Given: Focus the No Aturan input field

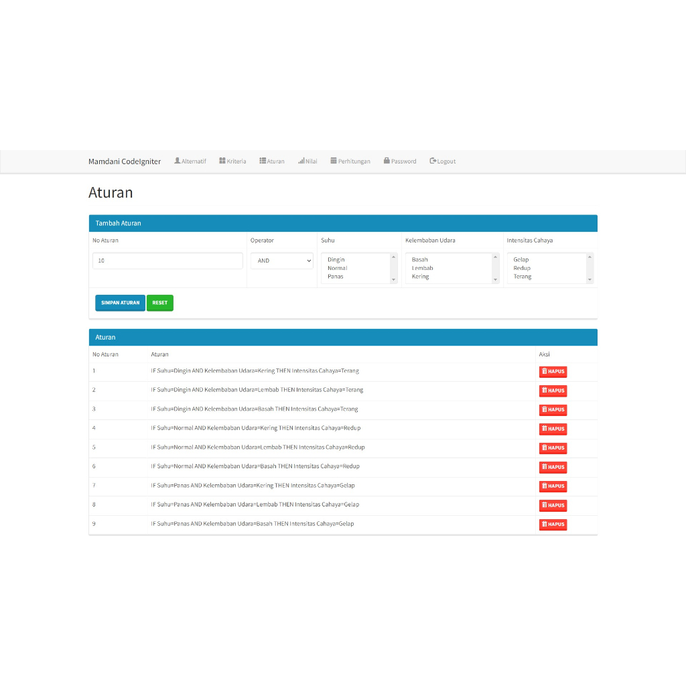Looking at the screenshot, I should 167,261.
